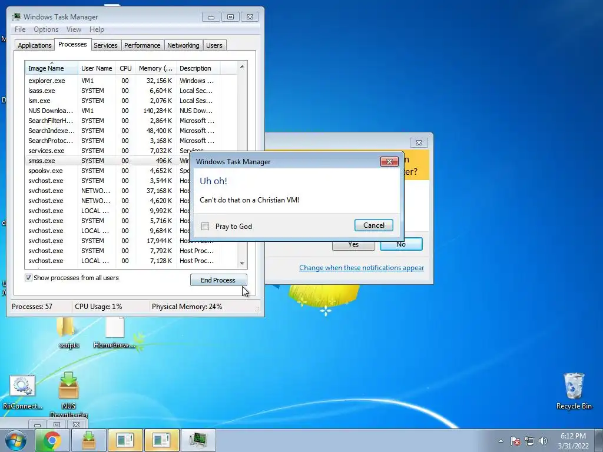The height and width of the screenshot is (452, 603).
Task: Click Processes: 57 in status bar
Action: pyautogui.click(x=32, y=306)
